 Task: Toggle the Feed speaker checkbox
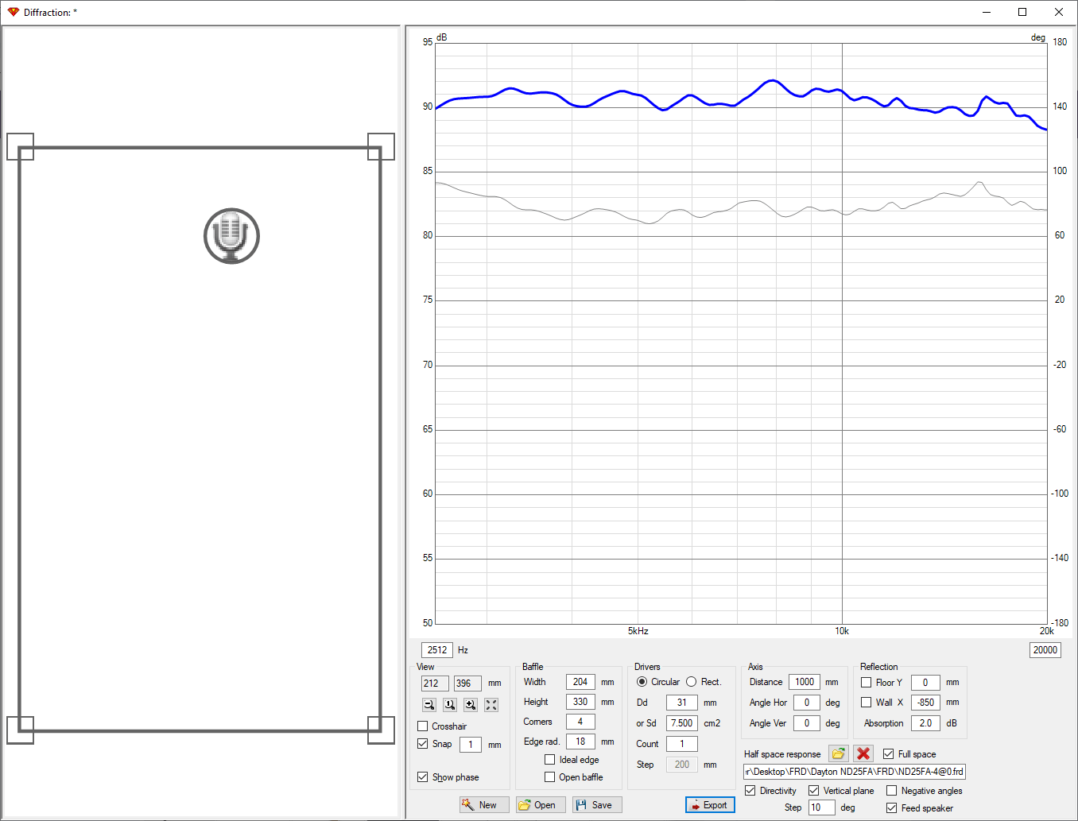click(892, 808)
